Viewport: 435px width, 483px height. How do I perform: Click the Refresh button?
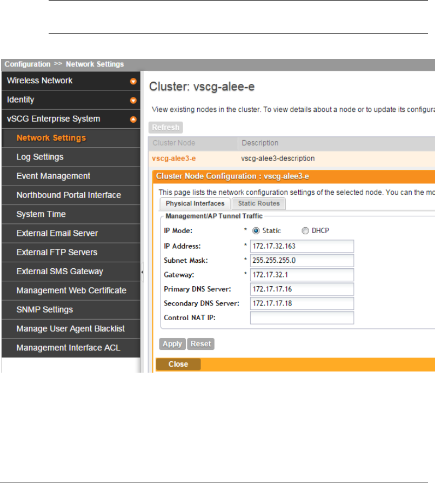click(166, 127)
